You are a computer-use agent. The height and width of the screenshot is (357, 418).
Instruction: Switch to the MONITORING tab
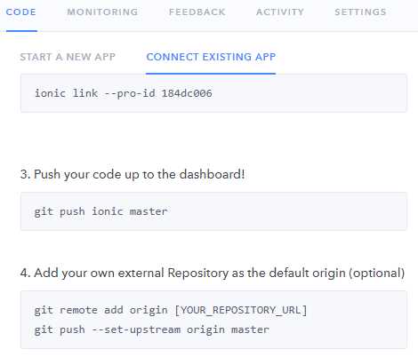coord(102,12)
